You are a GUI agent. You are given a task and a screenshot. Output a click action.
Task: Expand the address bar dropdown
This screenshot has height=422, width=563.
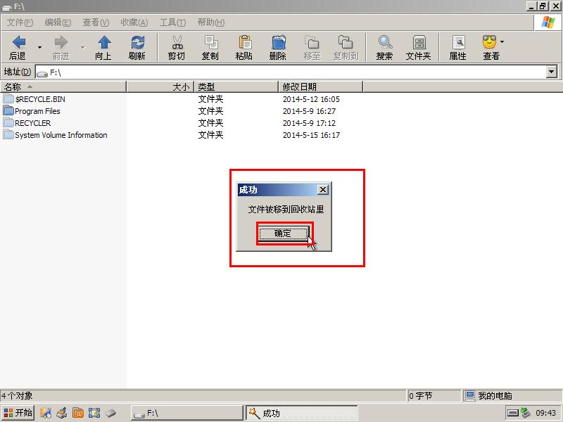[x=552, y=72]
